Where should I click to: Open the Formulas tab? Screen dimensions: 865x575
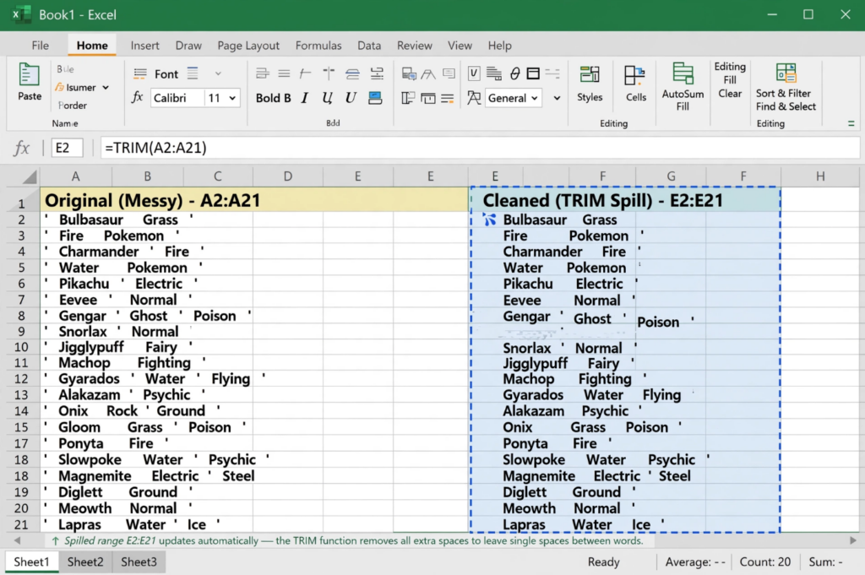[x=318, y=46]
